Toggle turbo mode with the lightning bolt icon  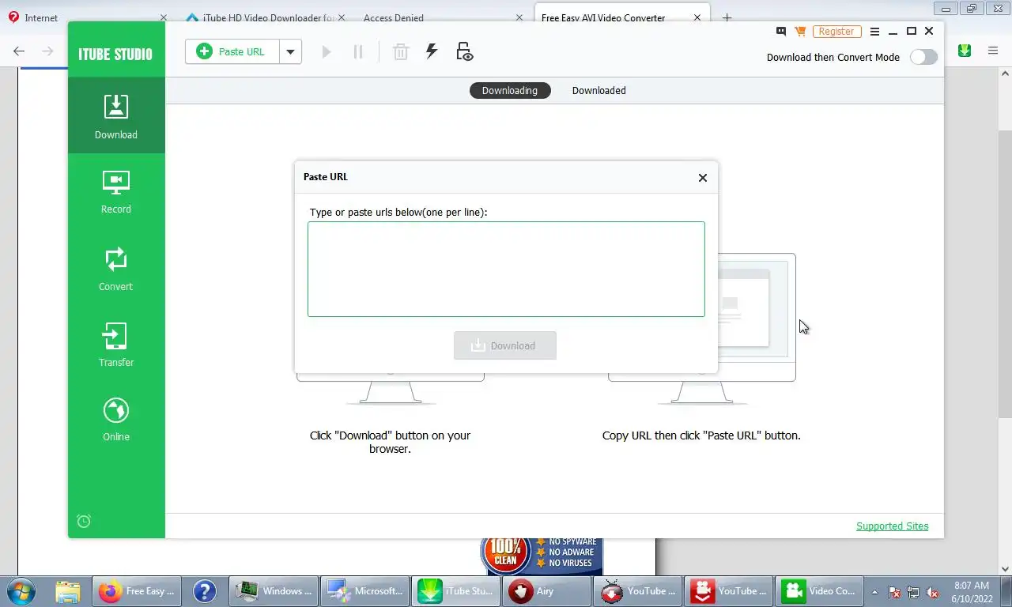tap(432, 51)
